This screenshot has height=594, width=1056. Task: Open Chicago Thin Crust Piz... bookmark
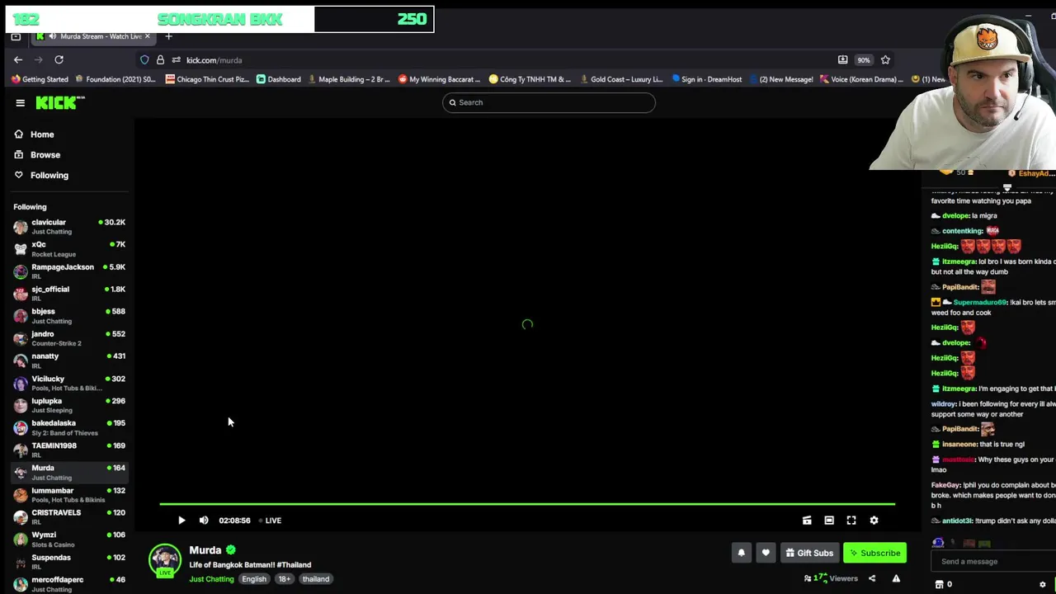pyautogui.click(x=206, y=79)
